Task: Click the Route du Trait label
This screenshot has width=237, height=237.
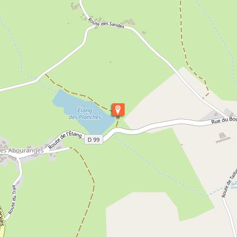Action: point(12,200)
